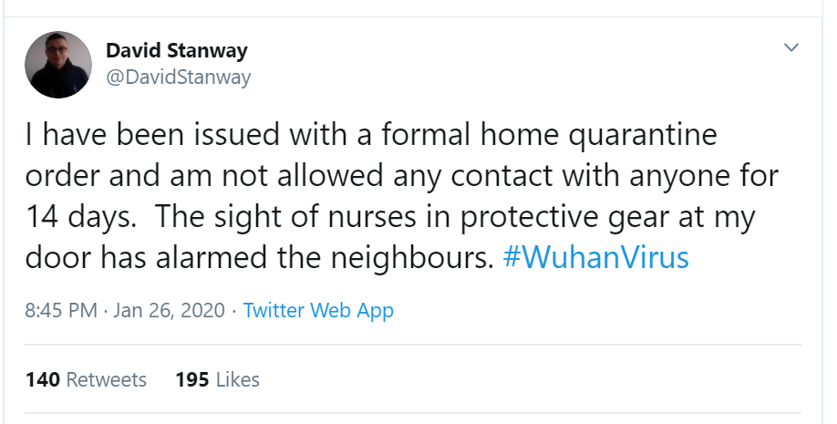Viewport: 837px width, 424px height.
Task: Follow the #WuhanVirus hashtag
Action: [x=595, y=257]
